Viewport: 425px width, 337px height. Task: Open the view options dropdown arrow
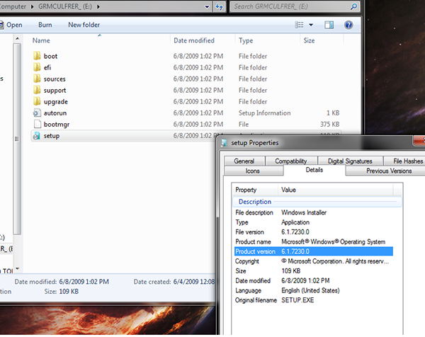311,25
